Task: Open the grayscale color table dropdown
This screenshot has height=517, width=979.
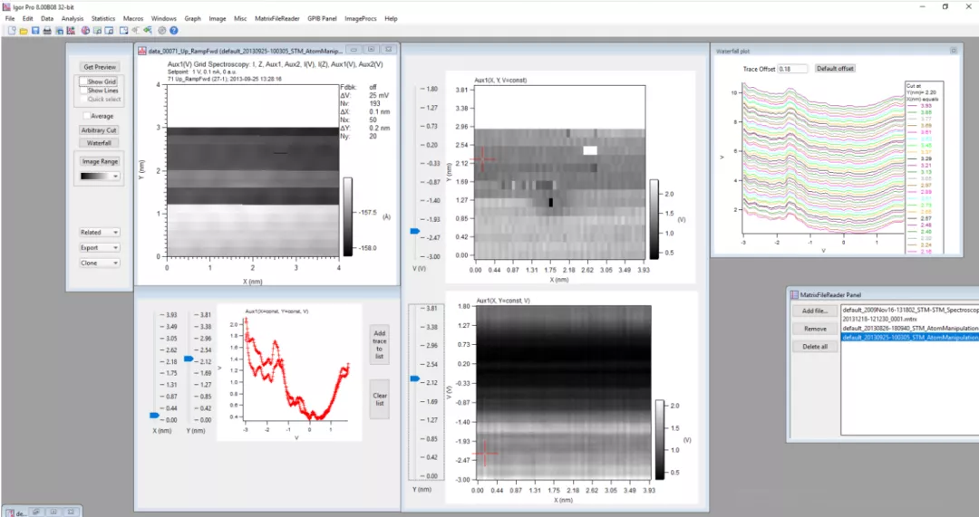Action: [x=100, y=177]
